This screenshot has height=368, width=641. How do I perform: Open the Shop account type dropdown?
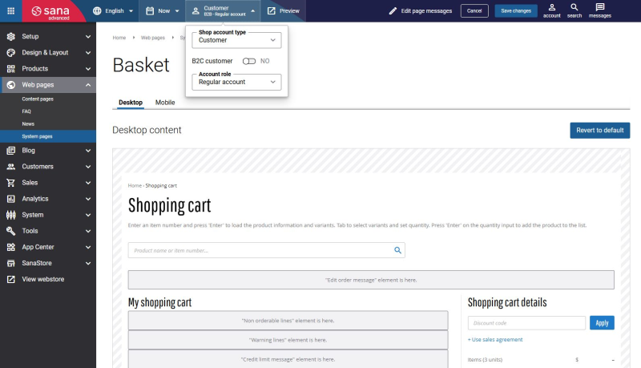[236, 40]
